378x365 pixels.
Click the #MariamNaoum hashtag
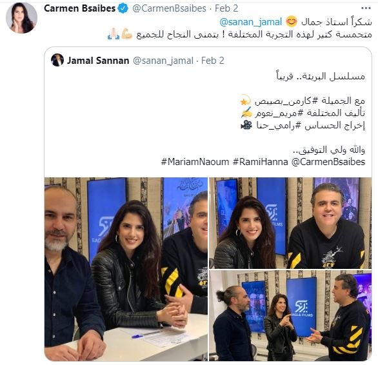pyautogui.click(x=195, y=162)
